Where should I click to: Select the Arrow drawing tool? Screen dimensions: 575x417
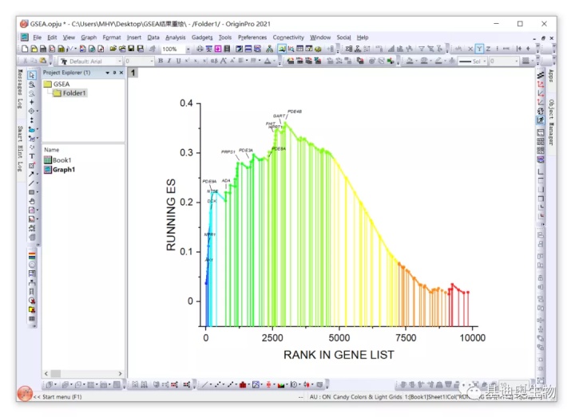32,174
